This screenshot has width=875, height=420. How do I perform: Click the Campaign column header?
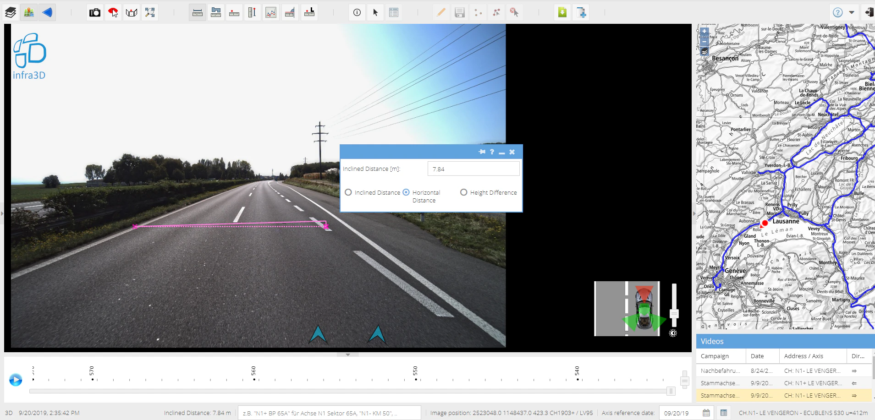click(x=715, y=356)
